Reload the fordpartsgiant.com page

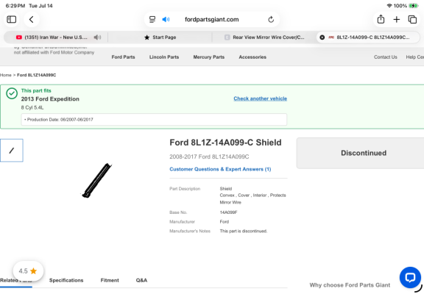(271, 19)
